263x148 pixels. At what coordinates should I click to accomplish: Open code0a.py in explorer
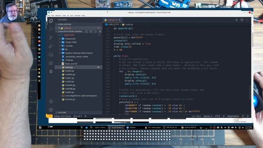click(78, 74)
